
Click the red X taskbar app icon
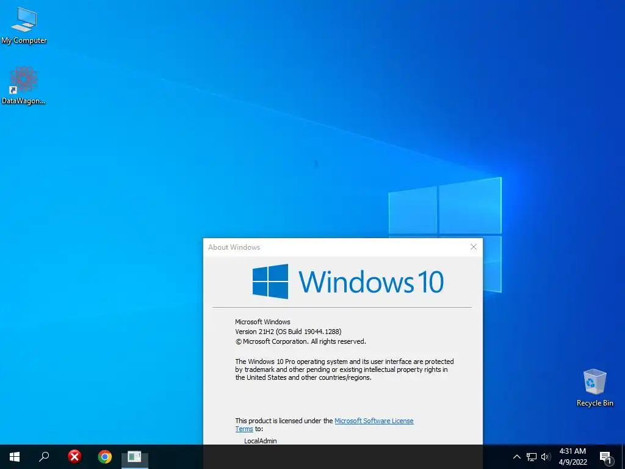click(x=74, y=457)
